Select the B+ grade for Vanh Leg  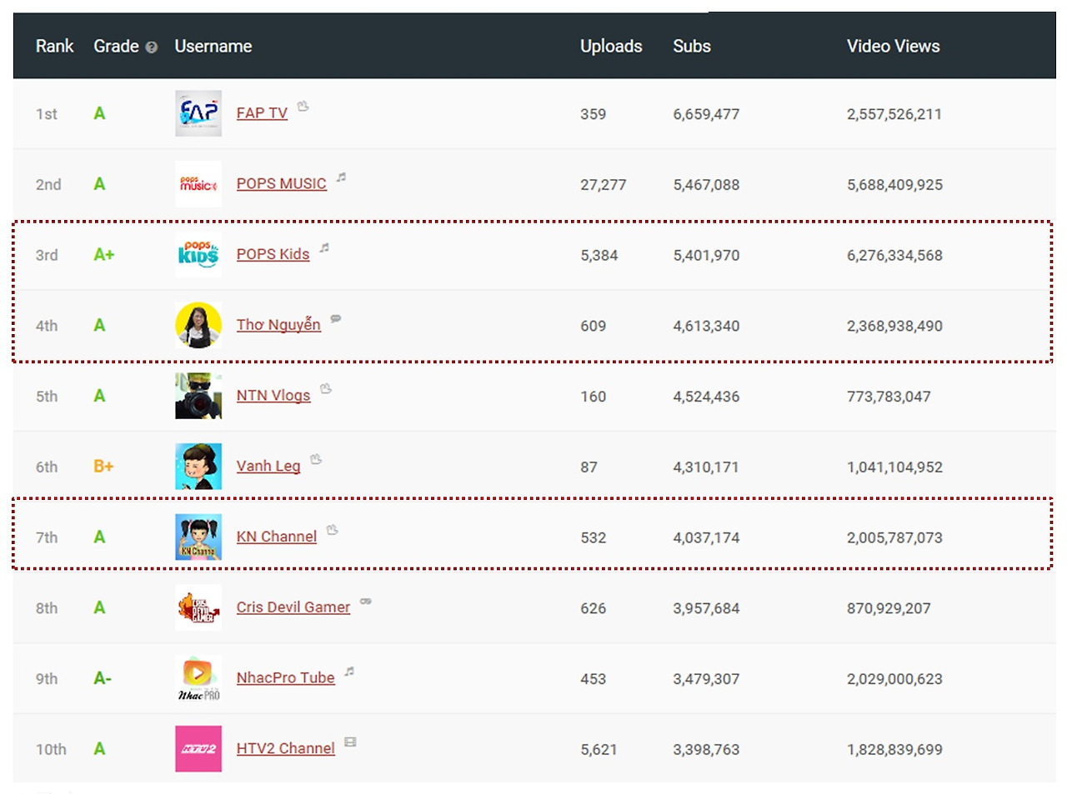point(103,467)
